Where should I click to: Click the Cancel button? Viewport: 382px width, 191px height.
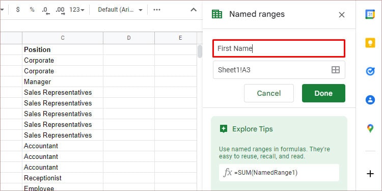[x=269, y=93]
